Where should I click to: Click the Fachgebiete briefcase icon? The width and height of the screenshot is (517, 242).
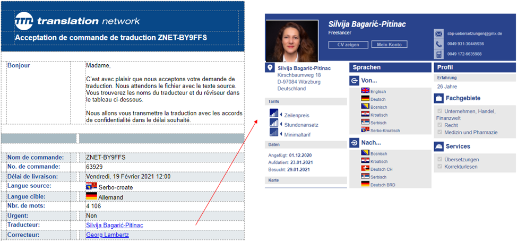[x=439, y=98]
